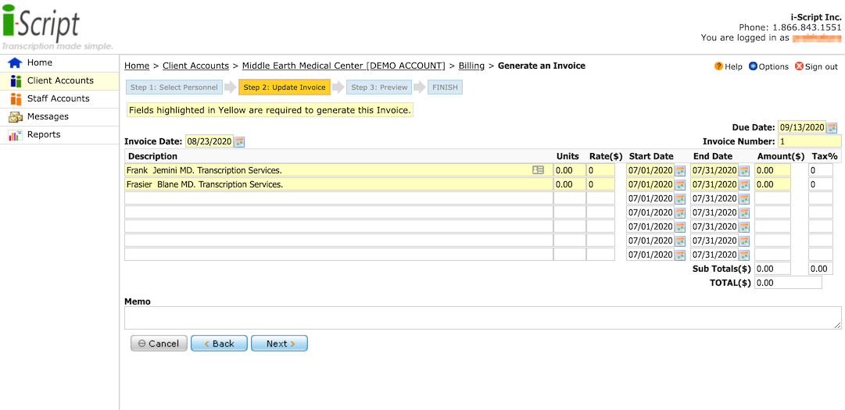The image size is (845, 410).
Task: Open End Date calendar for Frasier Blane row
Action: [x=744, y=185]
